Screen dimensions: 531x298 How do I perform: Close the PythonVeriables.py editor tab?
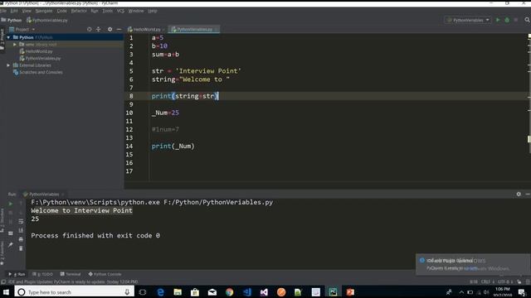tap(217, 30)
